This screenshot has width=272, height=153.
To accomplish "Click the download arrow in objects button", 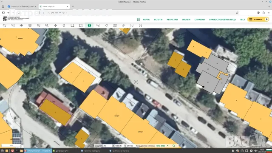I will (x=267, y=19).
